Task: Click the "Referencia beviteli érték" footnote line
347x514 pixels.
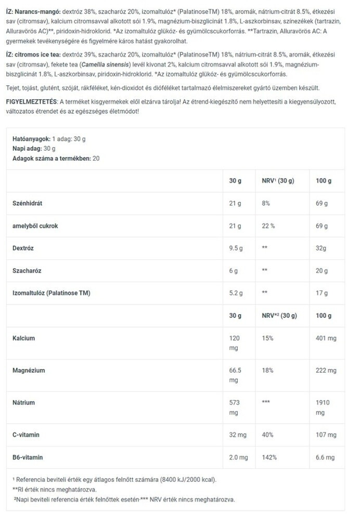Action: 111,480
